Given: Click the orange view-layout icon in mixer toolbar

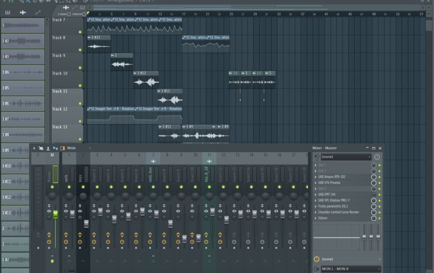Looking at the screenshot, I should coord(62,148).
